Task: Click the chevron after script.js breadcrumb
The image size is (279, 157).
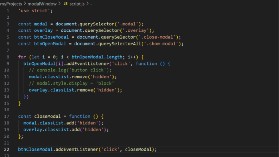Action: [87, 4]
